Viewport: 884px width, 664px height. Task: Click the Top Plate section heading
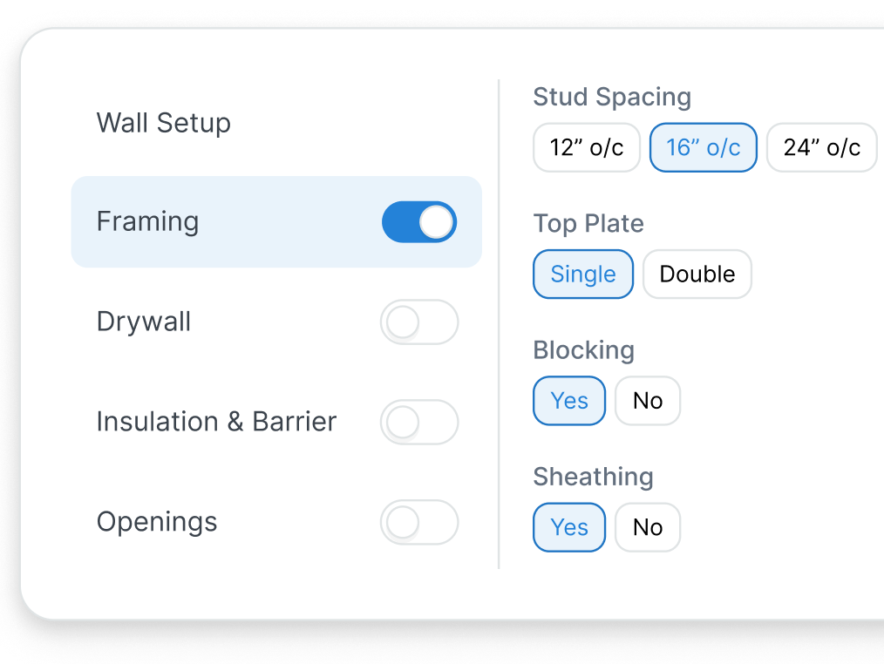click(588, 224)
